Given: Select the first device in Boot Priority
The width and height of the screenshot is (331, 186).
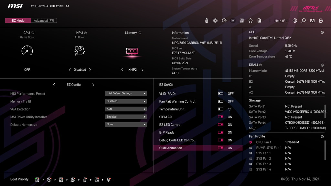Looking at the screenshot, I should pos(37,180).
